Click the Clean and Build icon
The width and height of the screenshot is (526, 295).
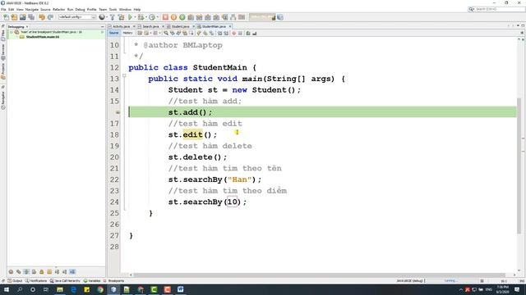point(121,17)
